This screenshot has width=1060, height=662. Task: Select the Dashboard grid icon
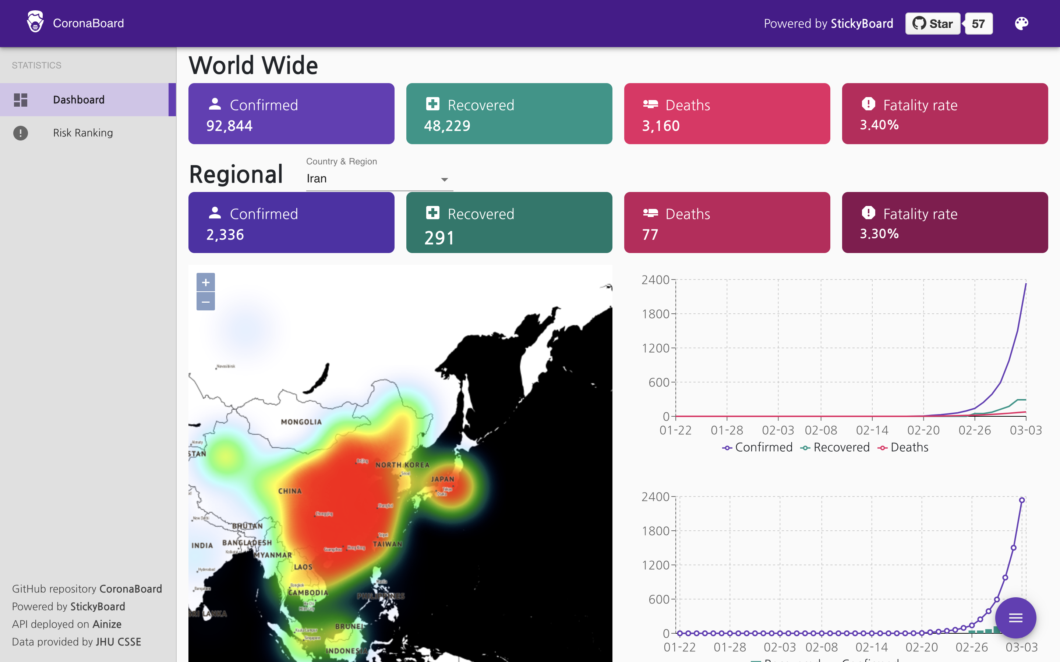(21, 100)
